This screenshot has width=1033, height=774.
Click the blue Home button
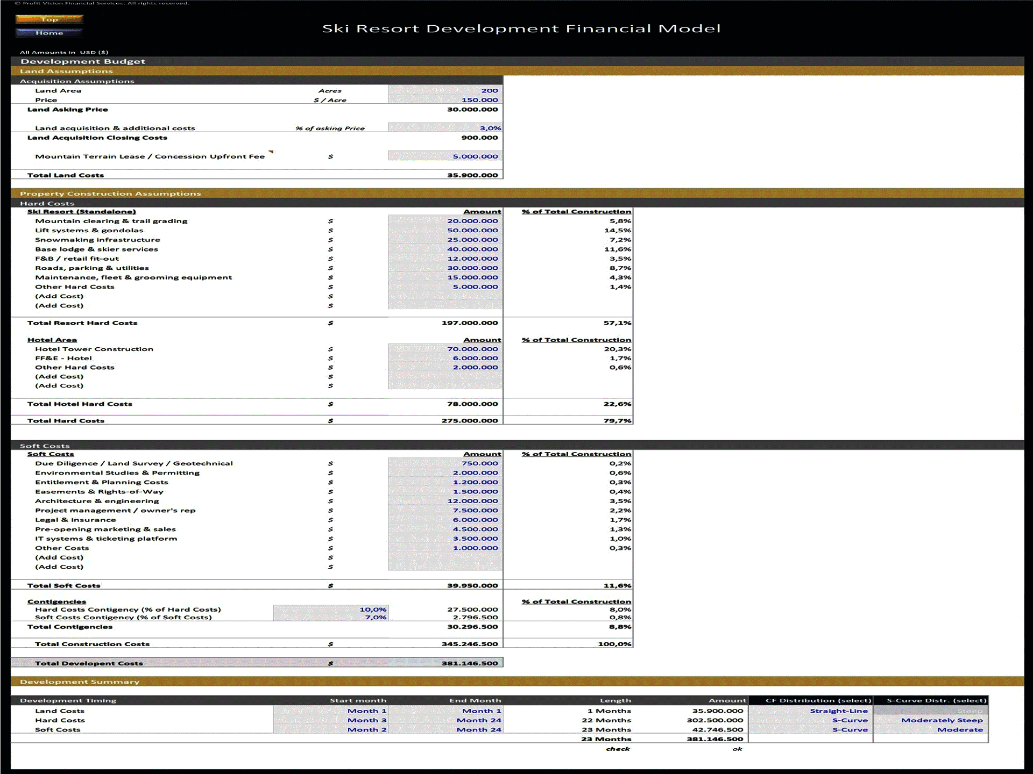(x=49, y=33)
